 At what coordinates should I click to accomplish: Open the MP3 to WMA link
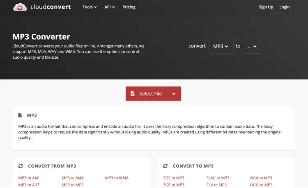(117, 178)
